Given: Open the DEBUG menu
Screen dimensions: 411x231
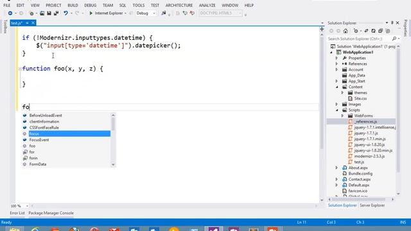Looking at the screenshot, I should [90, 5].
